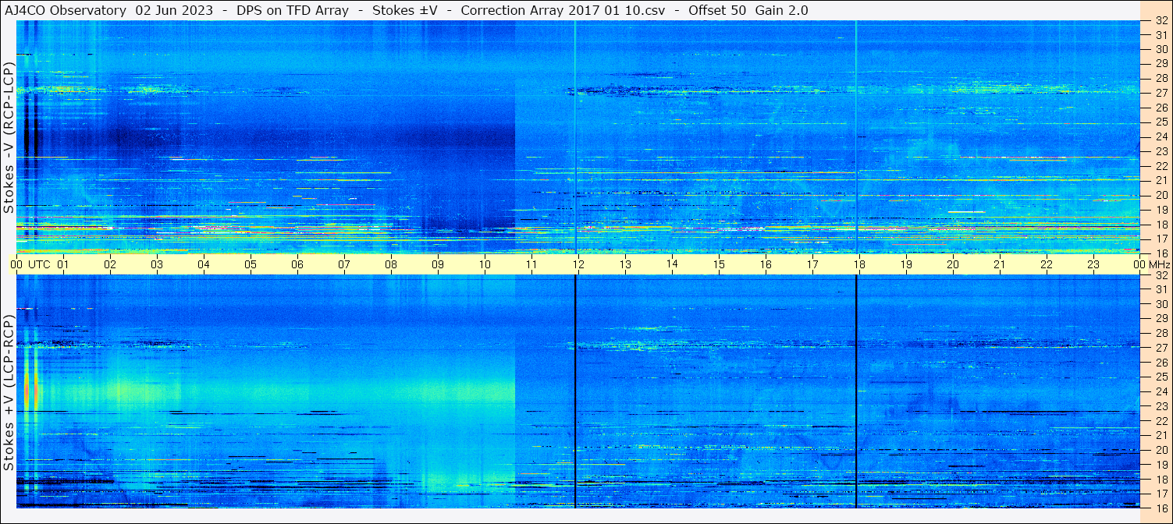The height and width of the screenshot is (524, 1173).
Task: Click the '07' hour tick label
Action: point(344,264)
